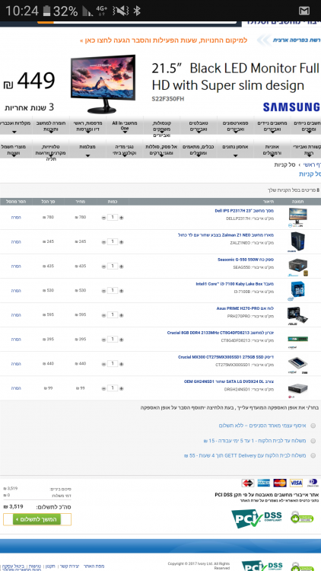Select GETT Delivery within 4 hours option

313,455
